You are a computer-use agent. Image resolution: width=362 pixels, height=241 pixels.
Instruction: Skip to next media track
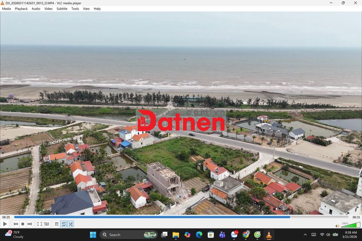pos(30,224)
